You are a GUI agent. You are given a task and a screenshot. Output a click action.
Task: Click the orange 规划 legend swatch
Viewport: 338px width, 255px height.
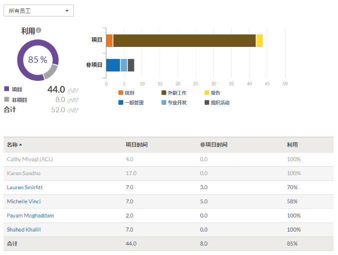(x=121, y=93)
